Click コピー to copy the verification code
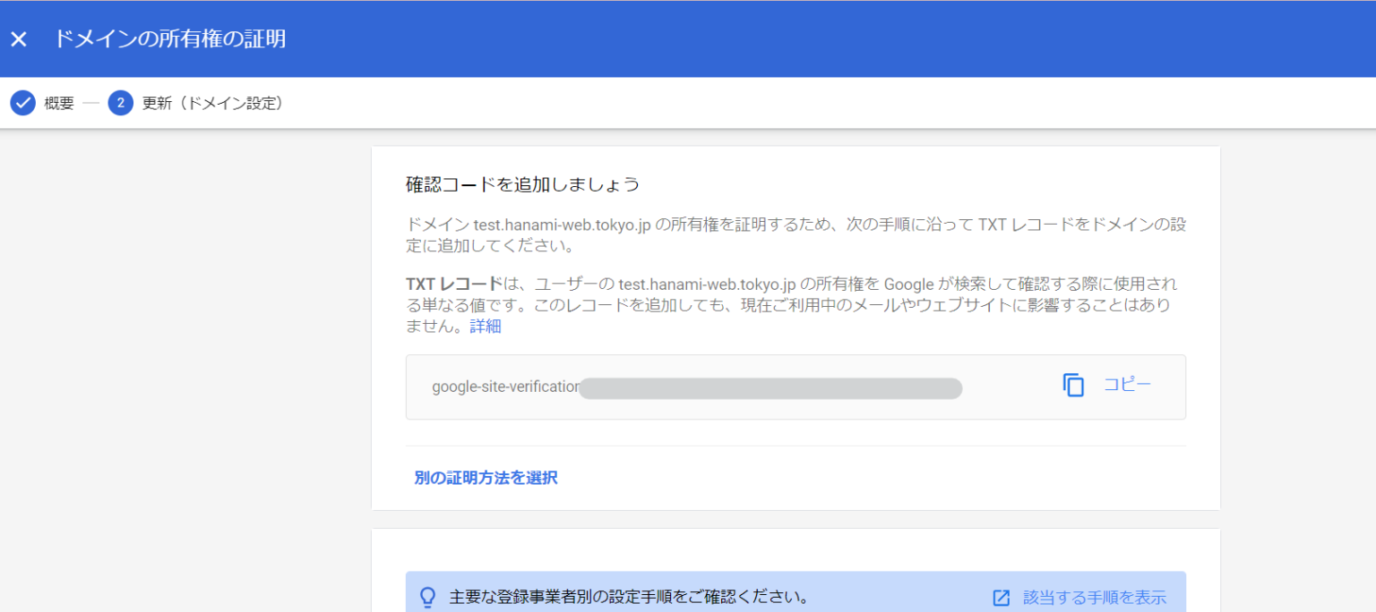The height and width of the screenshot is (612, 1376). point(1127,384)
